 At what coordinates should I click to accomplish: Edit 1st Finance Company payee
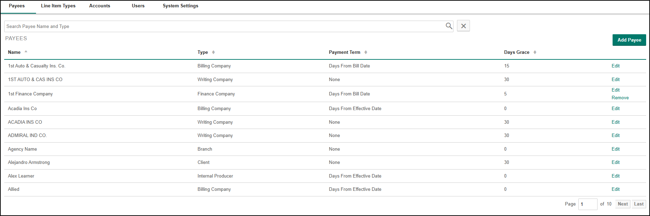(615, 90)
